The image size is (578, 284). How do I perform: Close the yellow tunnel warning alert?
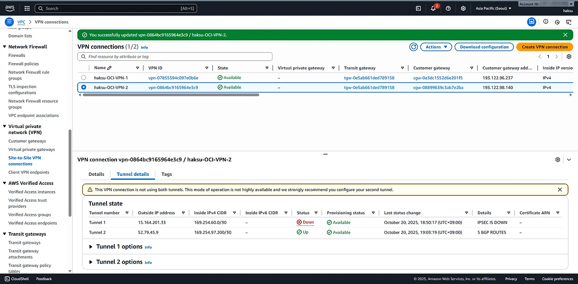click(x=560, y=190)
